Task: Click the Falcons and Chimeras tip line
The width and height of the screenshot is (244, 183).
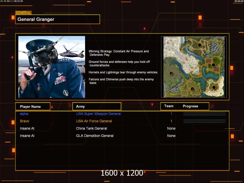Action: click(x=121, y=81)
